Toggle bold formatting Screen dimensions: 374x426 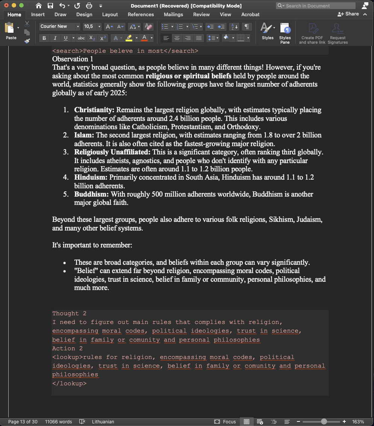pos(44,38)
